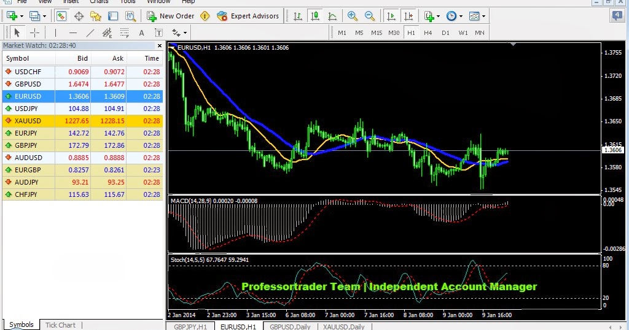Toggle the Expert Advisors button
The width and height of the screenshot is (629, 330).
pos(248,16)
